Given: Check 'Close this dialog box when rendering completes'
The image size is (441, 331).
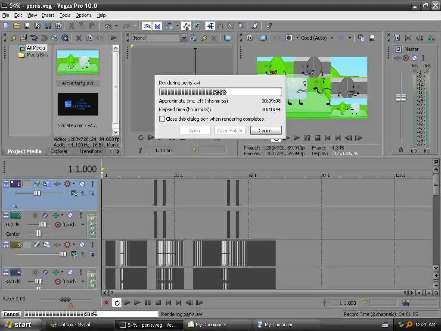Looking at the screenshot, I should (162, 119).
